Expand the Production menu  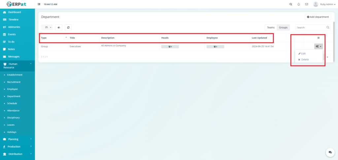(x=17, y=147)
